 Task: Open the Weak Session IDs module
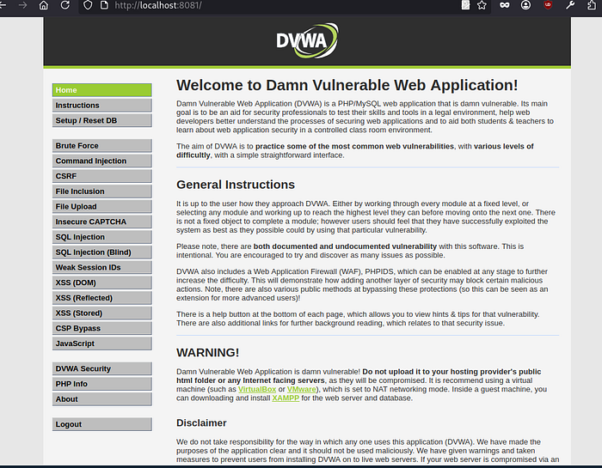click(102, 268)
